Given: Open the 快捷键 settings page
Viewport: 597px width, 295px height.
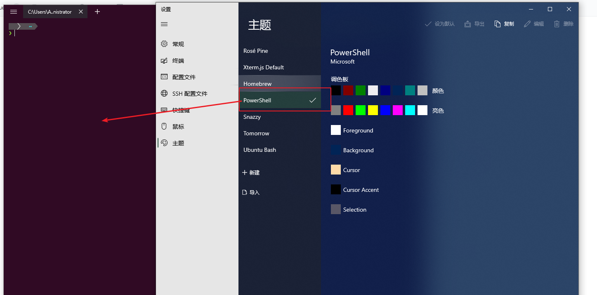Looking at the screenshot, I should (x=197, y=110).
